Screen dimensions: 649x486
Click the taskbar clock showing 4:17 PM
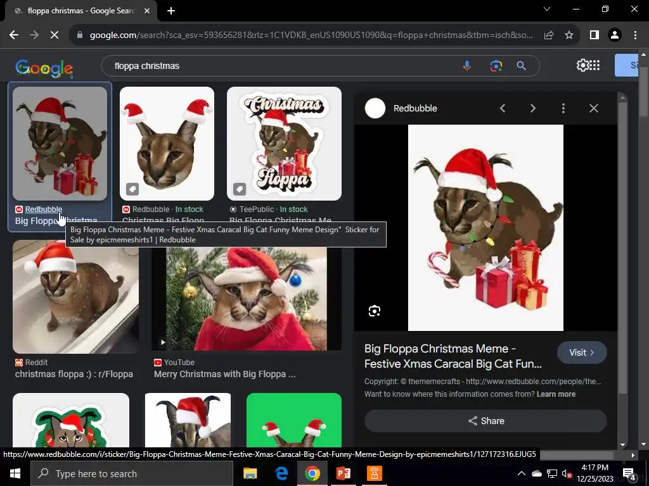[594, 473]
